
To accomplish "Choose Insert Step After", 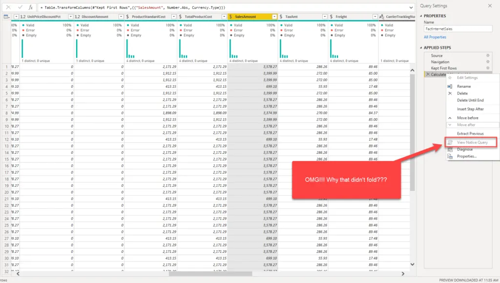I will pos(470,109).
